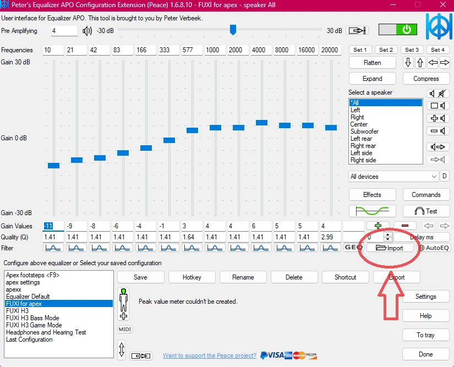This screenshot has width=454, height=367.
Task: Open the All devices dropdown
Action: [x=393, y=177]
